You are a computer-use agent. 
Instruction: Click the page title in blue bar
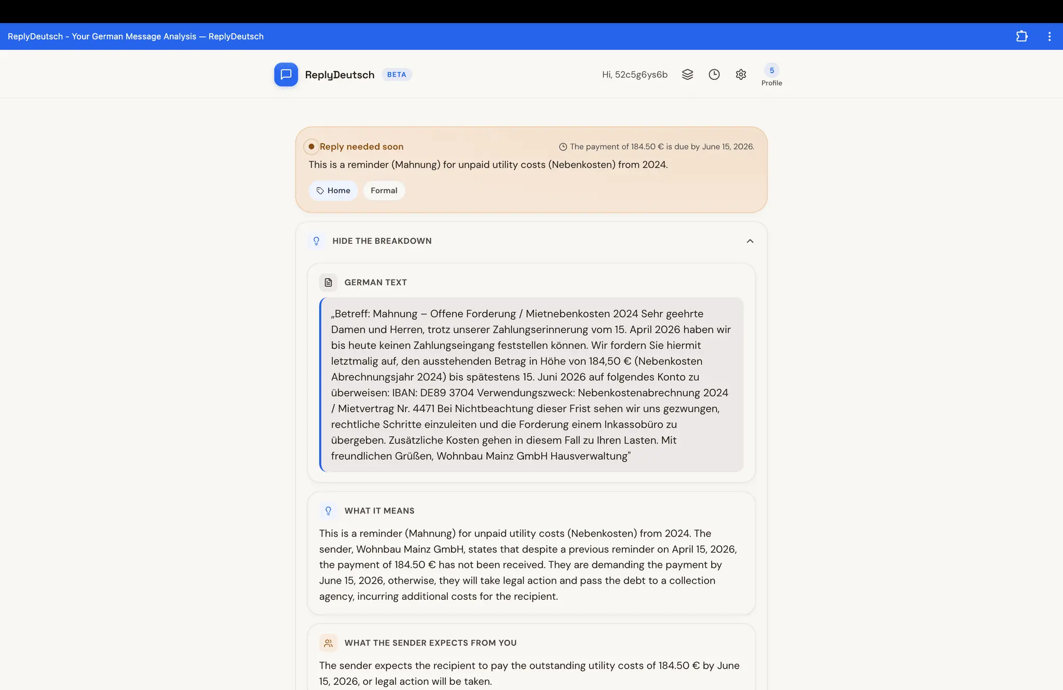tap(135, 36)
